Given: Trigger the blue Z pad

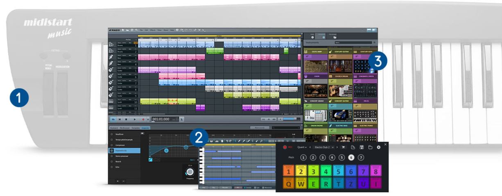Looking at the screenshot, I should click(351, 183).
